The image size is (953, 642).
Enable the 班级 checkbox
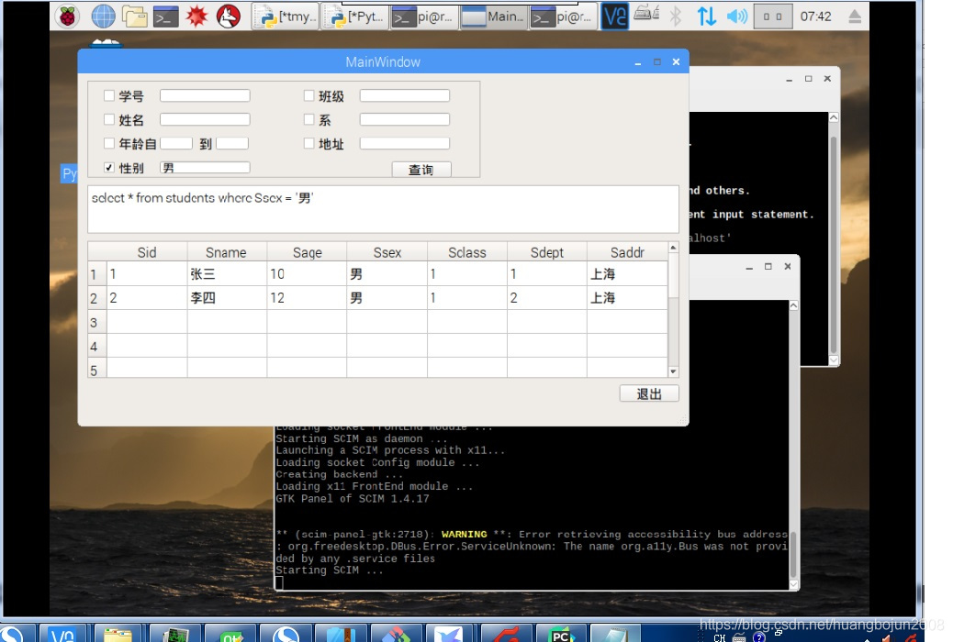pyautogui.click(x=308, y=95)
